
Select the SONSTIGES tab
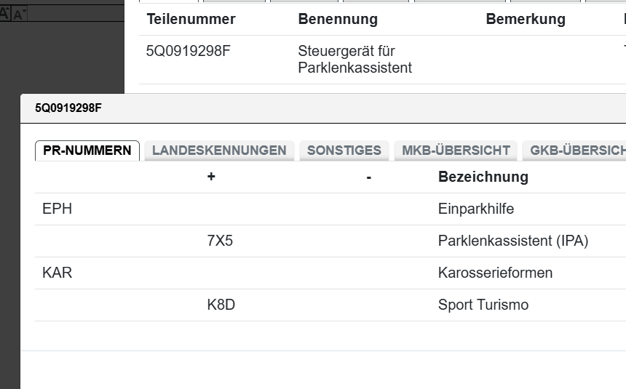point(344,151)
